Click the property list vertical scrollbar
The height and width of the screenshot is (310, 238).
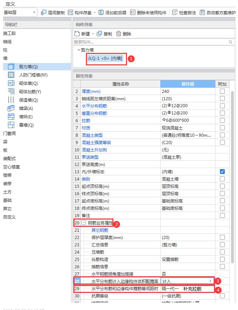point(232,177)
